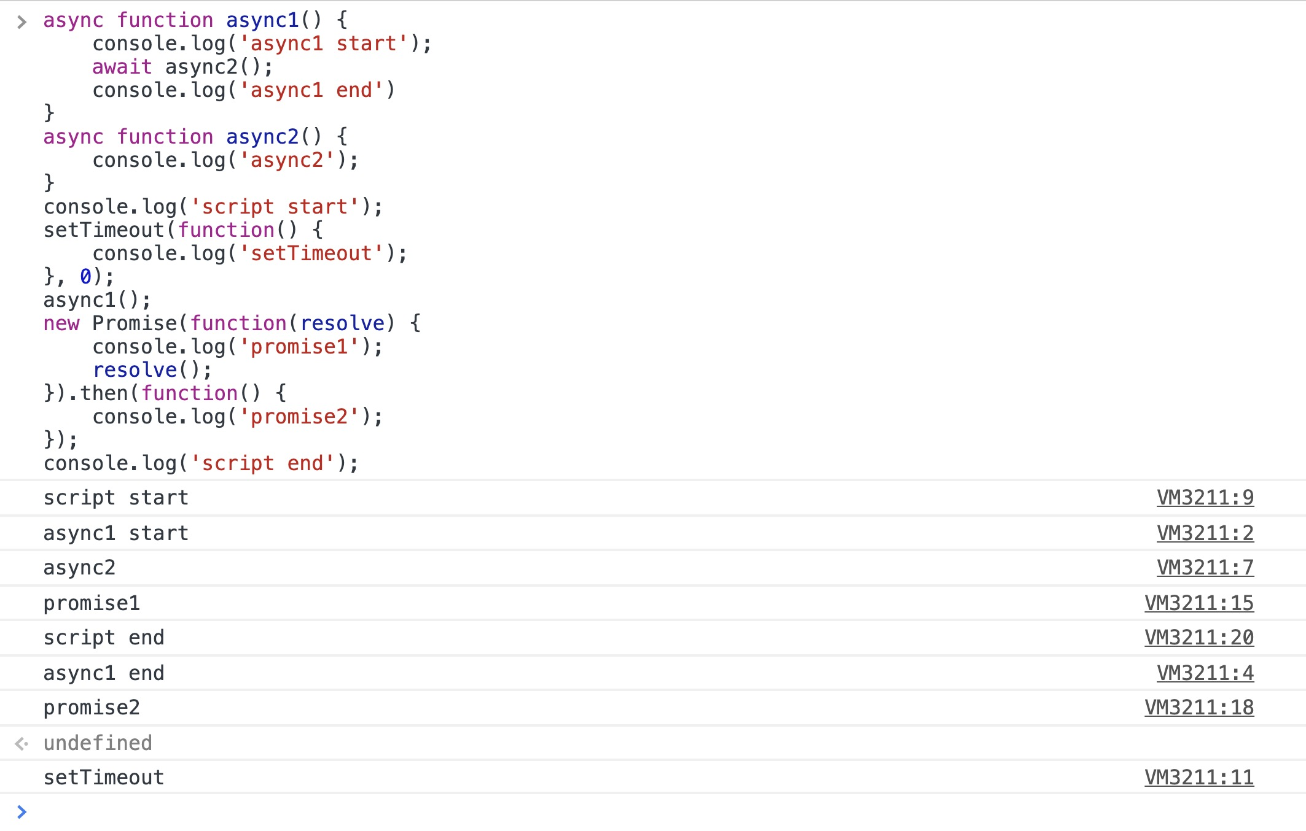The image size is (1306, 831).
Task: Click the 'promise2' log output row
Action: point(92,708)
